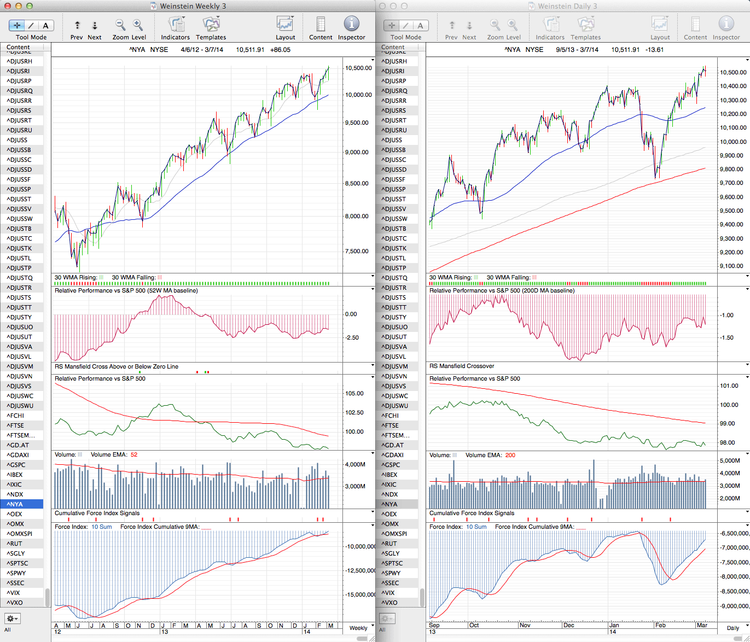Click the weekly symbol list scrollbar thumb
The height and width of the screenshot is (642, 750).
[x=47, y=597]
